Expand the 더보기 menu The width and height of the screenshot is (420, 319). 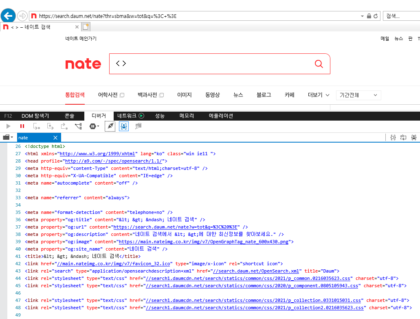tap(319, 95)
